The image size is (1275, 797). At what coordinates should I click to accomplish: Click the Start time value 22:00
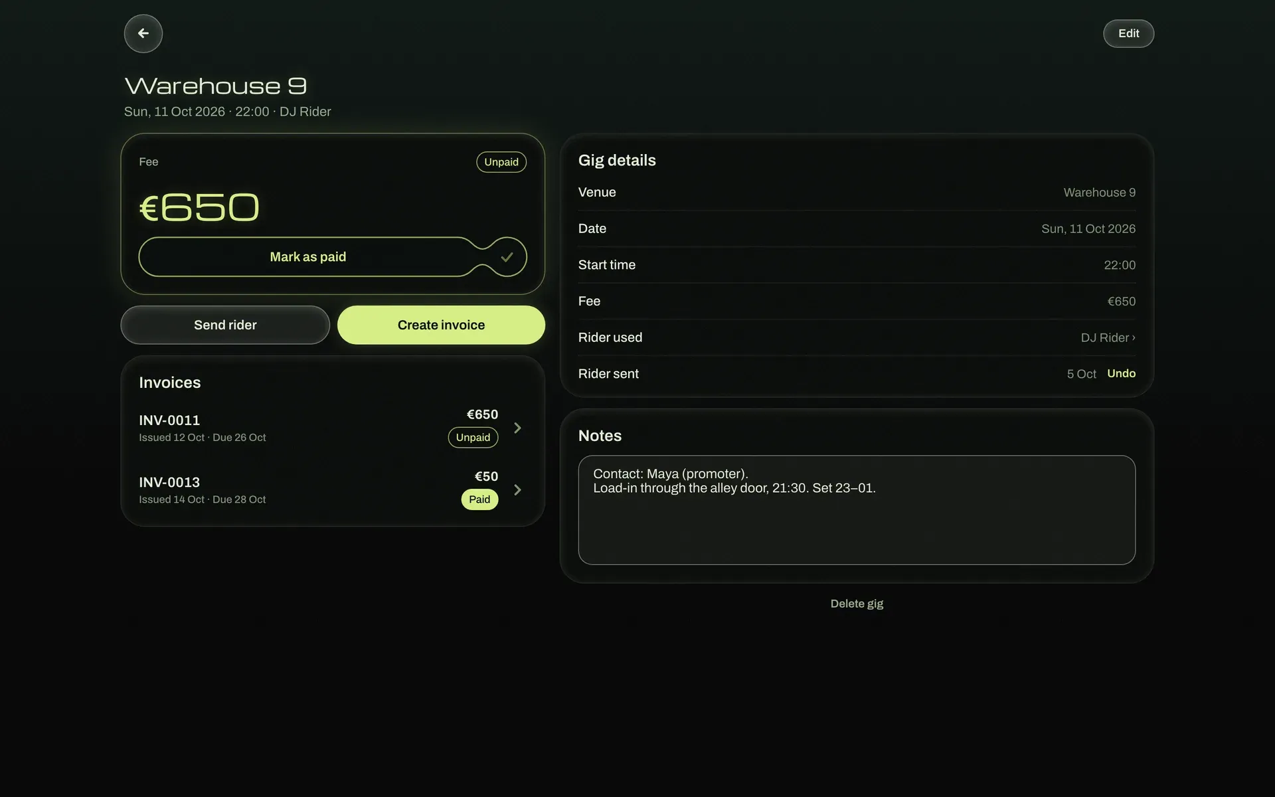pos(1120,265)
